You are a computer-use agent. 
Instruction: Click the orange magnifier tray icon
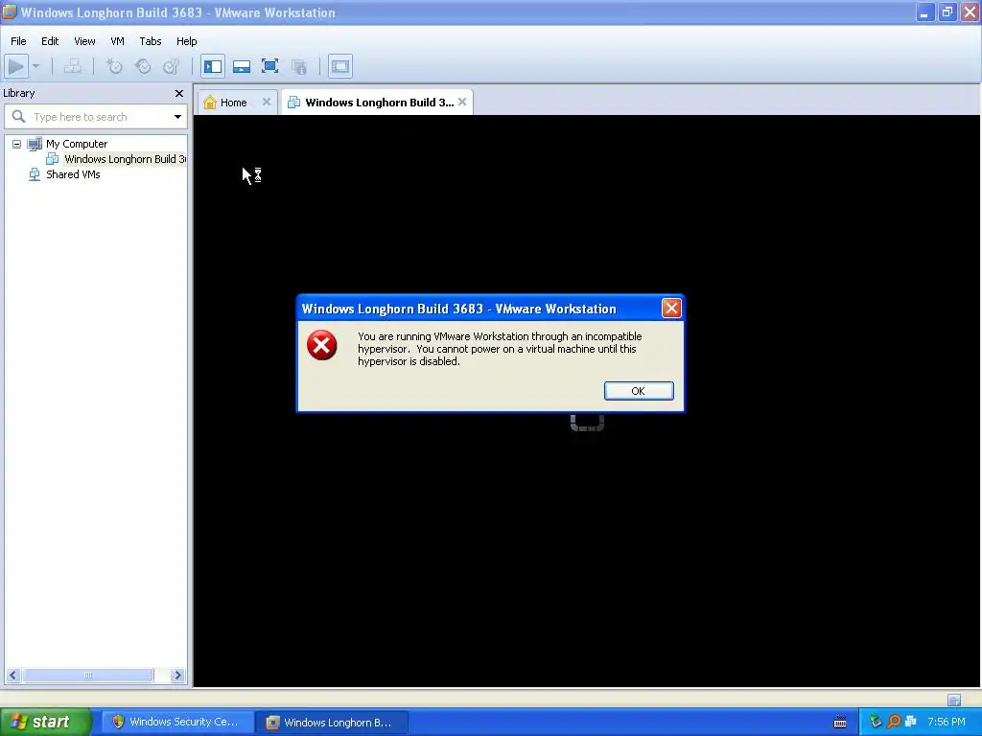(894, 722)
